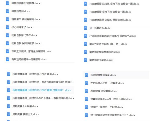Select the icon beside 杠铃划船替代动作.docx
Image resolution: width=150 pixels, height=121 pixels.
7,35
